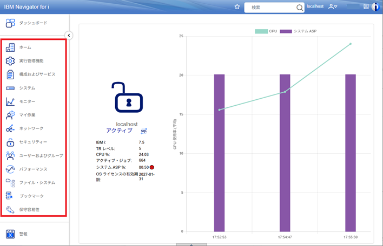Click the ホーム building icon

click(10, 47)
